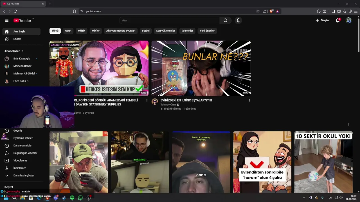
Task: Click the Oluştur create button
Action: coord(322,20)
